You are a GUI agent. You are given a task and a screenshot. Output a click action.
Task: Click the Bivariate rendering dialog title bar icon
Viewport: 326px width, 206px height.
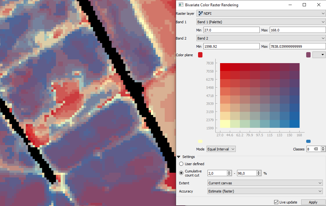pyautogui.click(x=180, y=5)
